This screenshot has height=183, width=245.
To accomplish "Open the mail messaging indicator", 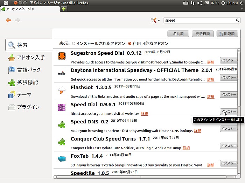I will coord(207,3).
